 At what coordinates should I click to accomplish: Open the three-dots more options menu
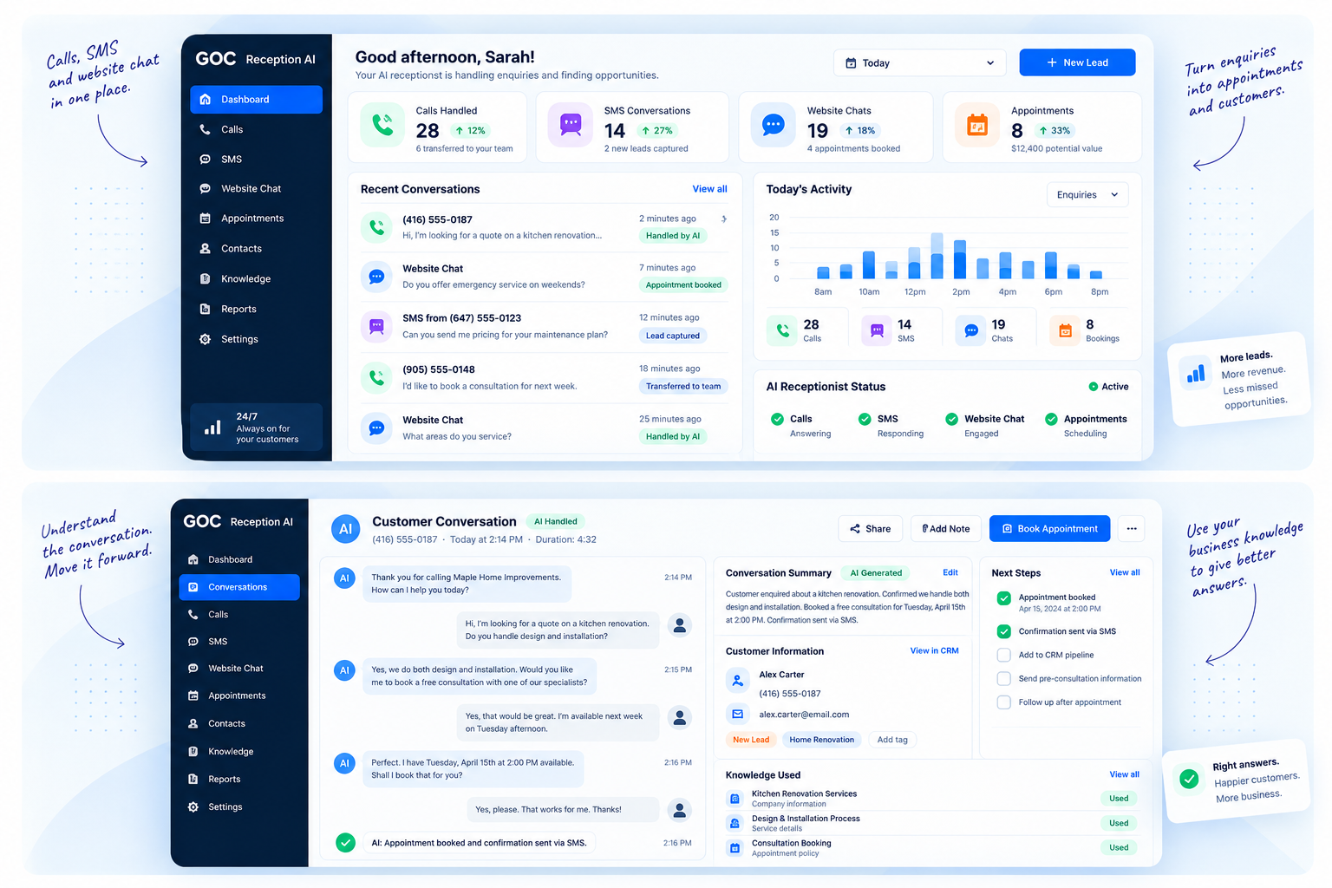(1132, 528)
